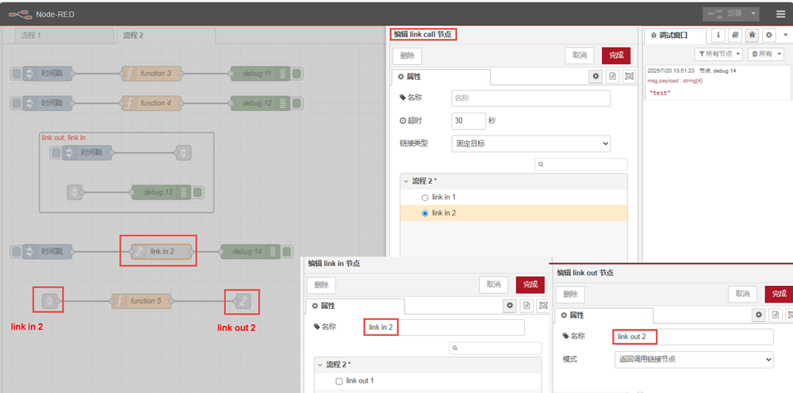
Task: Toggle debug 12 node output button
Action: (297, 103)
